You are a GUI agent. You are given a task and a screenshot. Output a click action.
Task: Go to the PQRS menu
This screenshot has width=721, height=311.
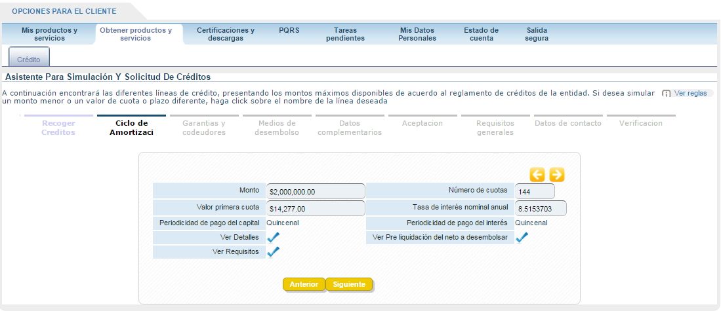[x=289, y=30]
